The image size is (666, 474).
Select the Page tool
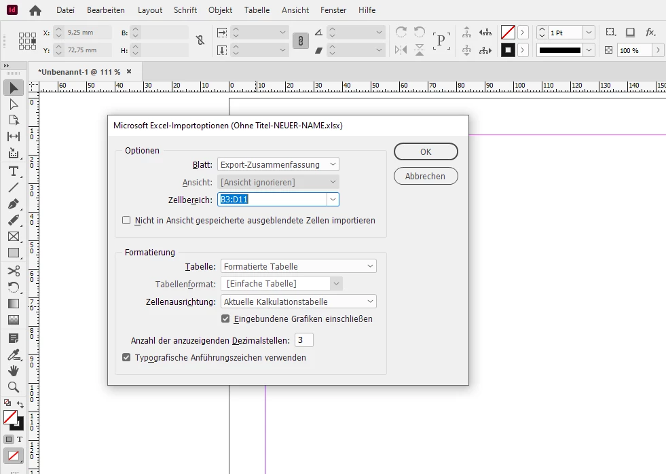click(14, 120)
